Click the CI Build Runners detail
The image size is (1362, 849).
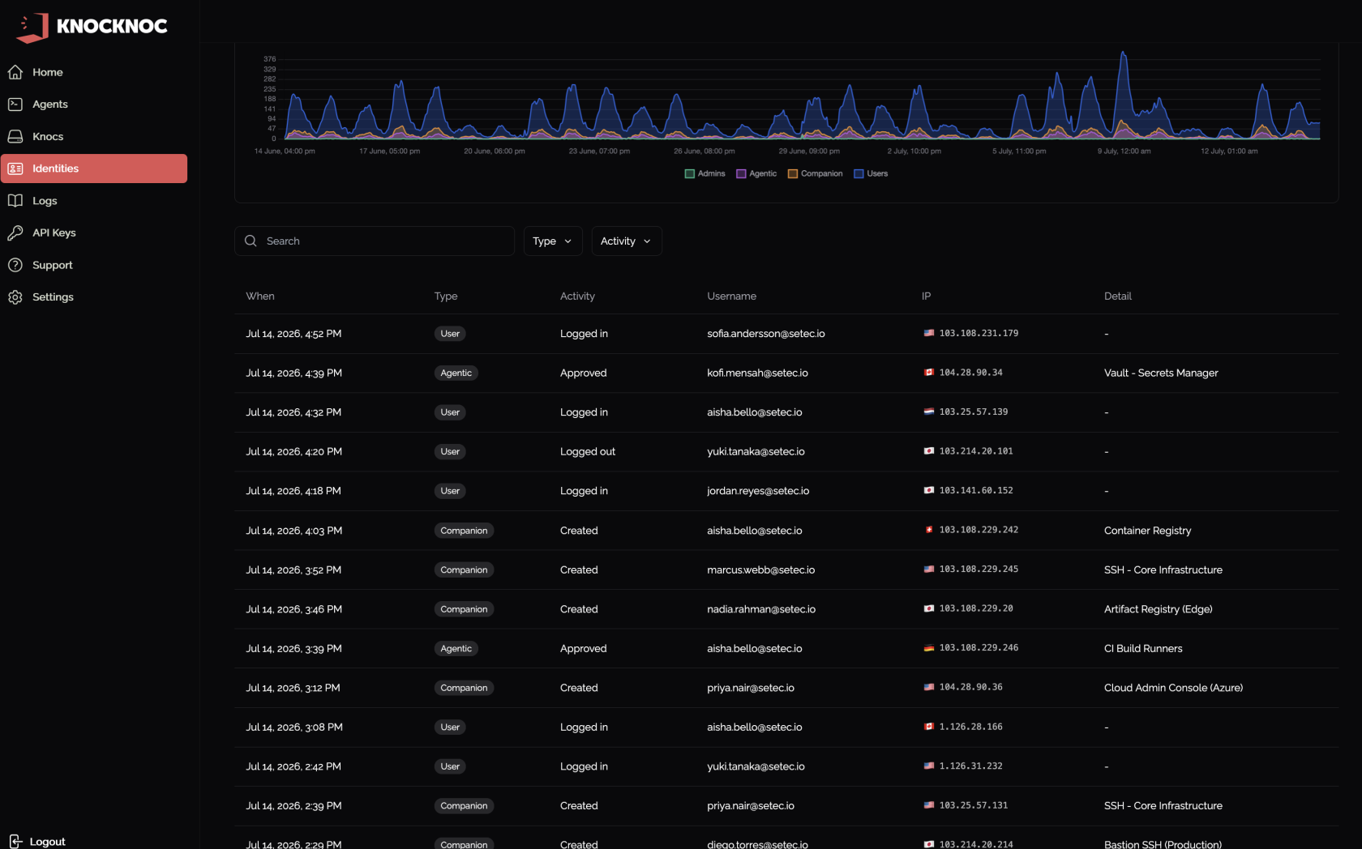[x=1143, y=648]
